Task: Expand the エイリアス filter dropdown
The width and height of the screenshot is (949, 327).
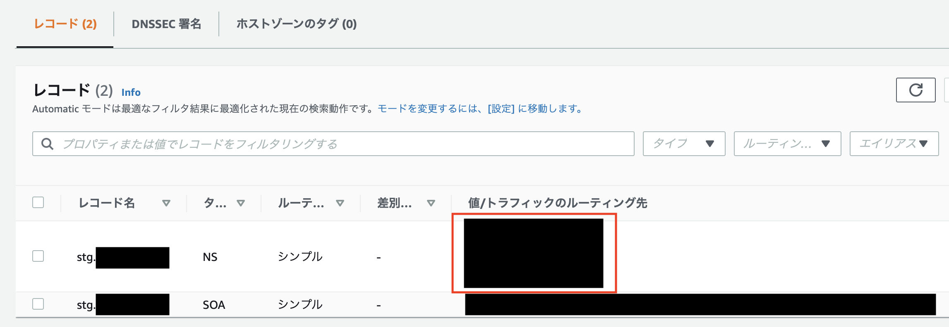Action: coord(894,144)
